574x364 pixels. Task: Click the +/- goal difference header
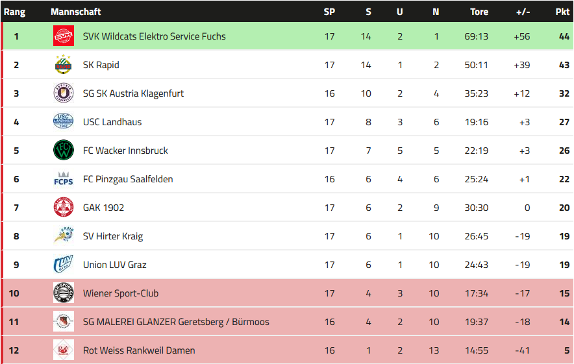523,12
